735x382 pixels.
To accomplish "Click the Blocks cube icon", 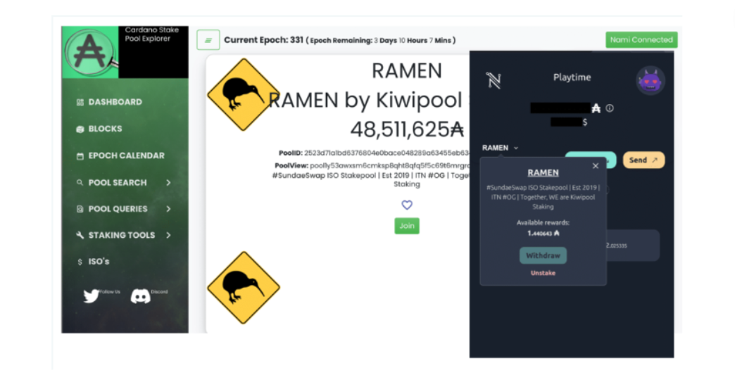I will click(x=80, y=129).
